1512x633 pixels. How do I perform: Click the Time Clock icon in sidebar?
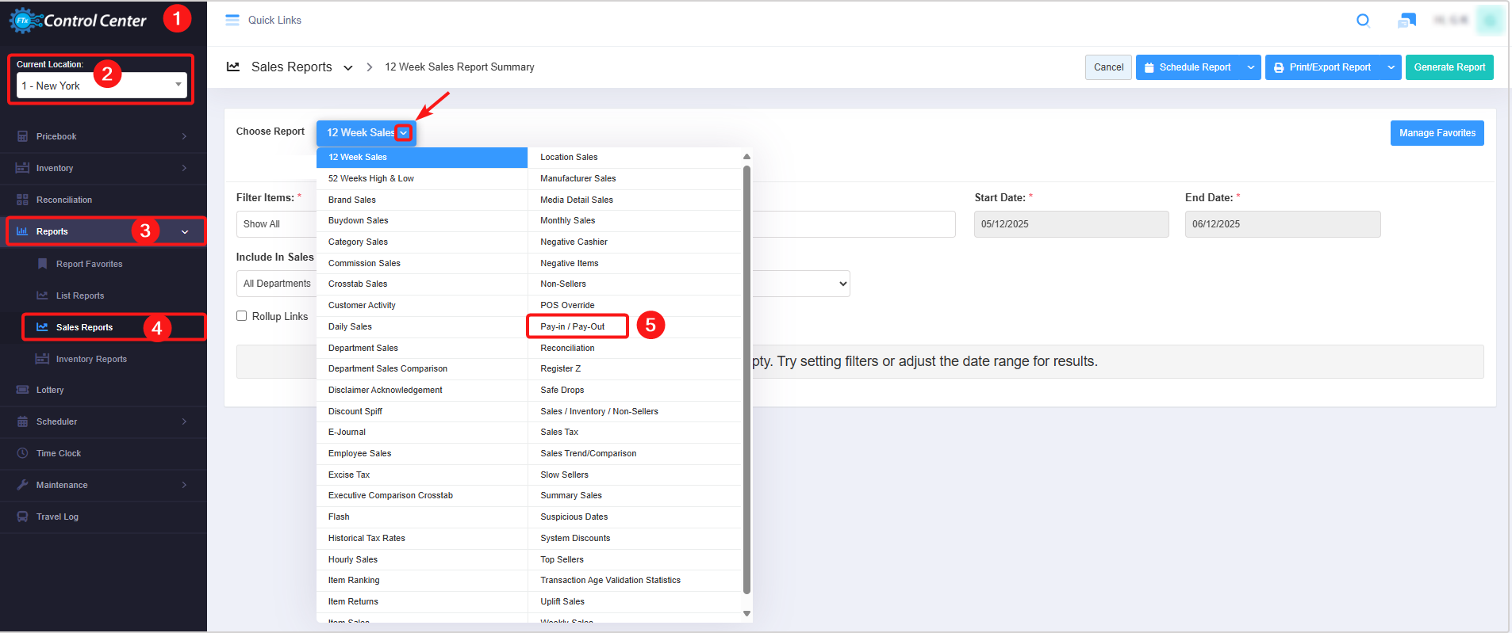pyautogui.click(x=22, y=453)
